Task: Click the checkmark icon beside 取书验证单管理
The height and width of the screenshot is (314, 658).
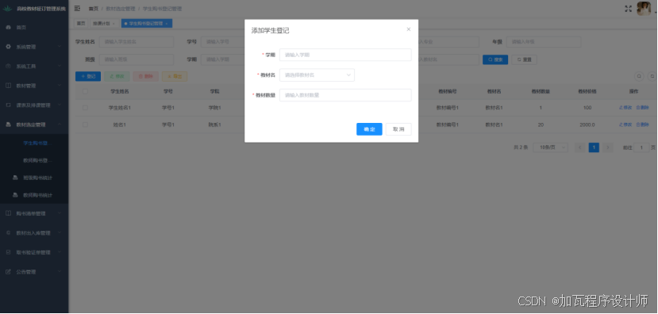Action: coord(9,252)
